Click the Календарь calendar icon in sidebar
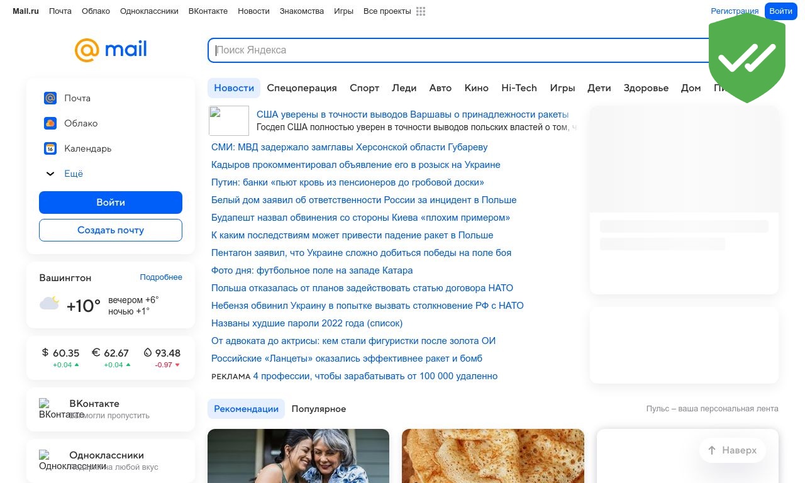Image resolution: width=805 pixels, height=483 pixels. click(x=50, y=148)
